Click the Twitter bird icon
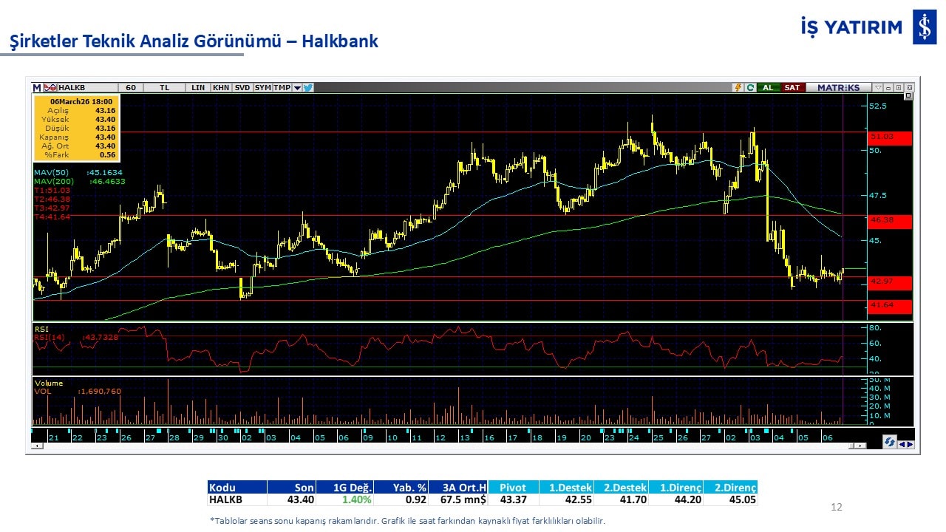The width and height of the screenshot is (946, 532). (308, 87)
